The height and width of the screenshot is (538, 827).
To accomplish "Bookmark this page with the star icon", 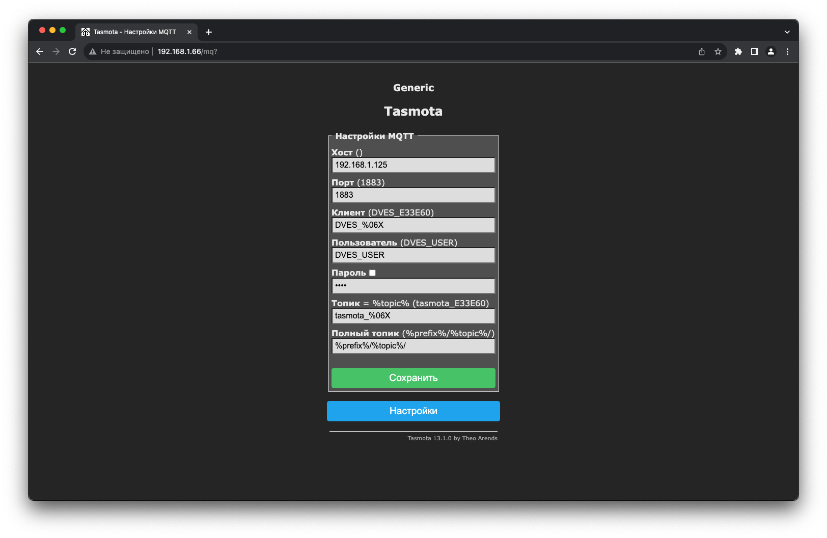I will pyautogui.click(x=718, y=51).
